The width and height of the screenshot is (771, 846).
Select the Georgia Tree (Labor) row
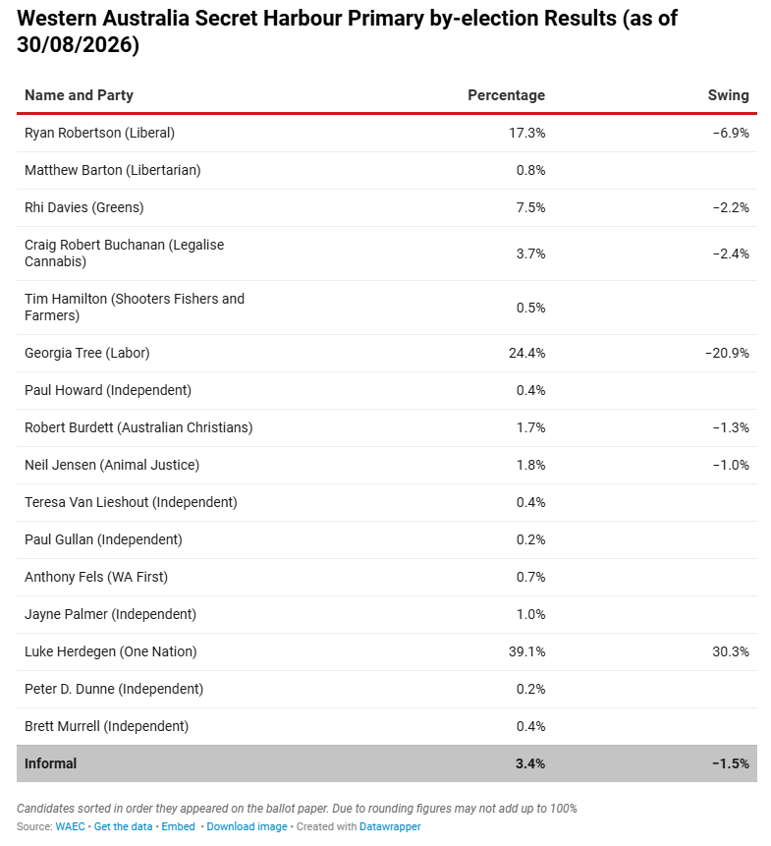pos(387,354)
